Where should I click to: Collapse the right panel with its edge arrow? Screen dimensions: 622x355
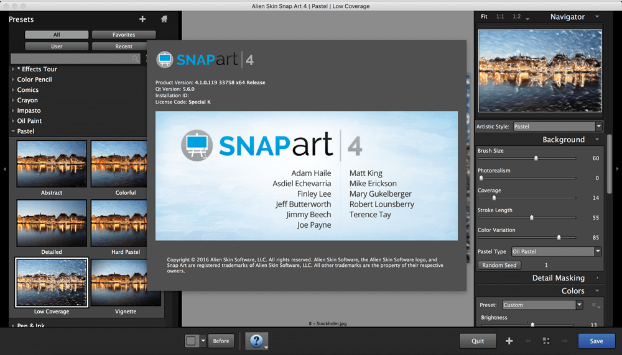coord(617,169)
